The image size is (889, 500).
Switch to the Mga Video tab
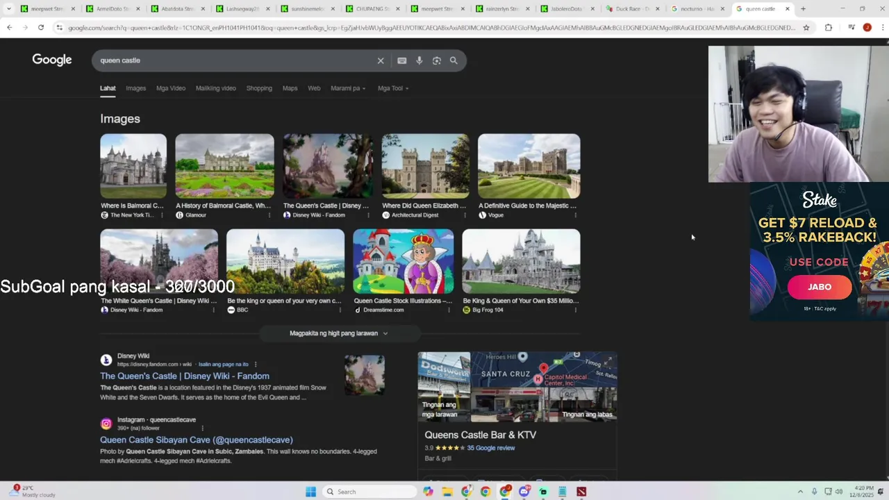(x=171, y=88)
